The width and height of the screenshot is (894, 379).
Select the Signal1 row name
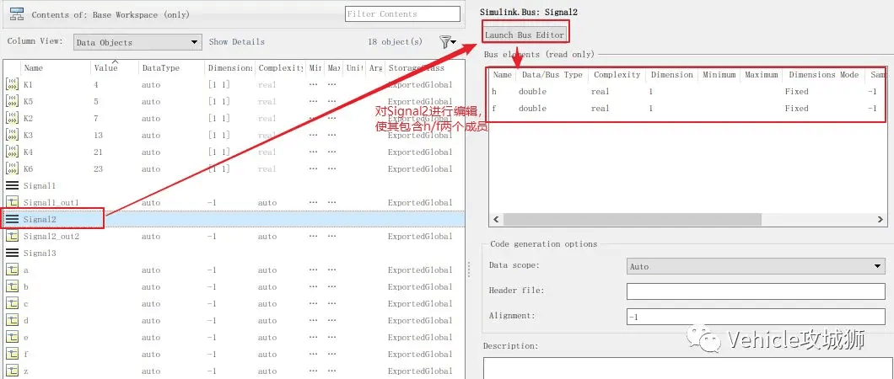(x=40, y=185)
